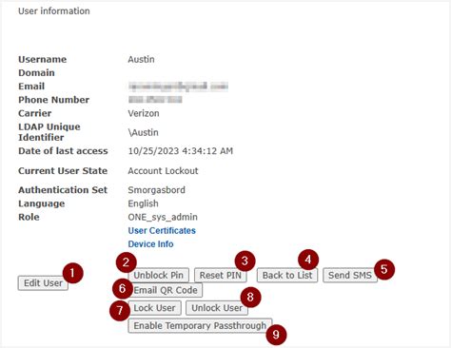
Task: Unblock the user's PIN
Action: click(x=158, y=275)
